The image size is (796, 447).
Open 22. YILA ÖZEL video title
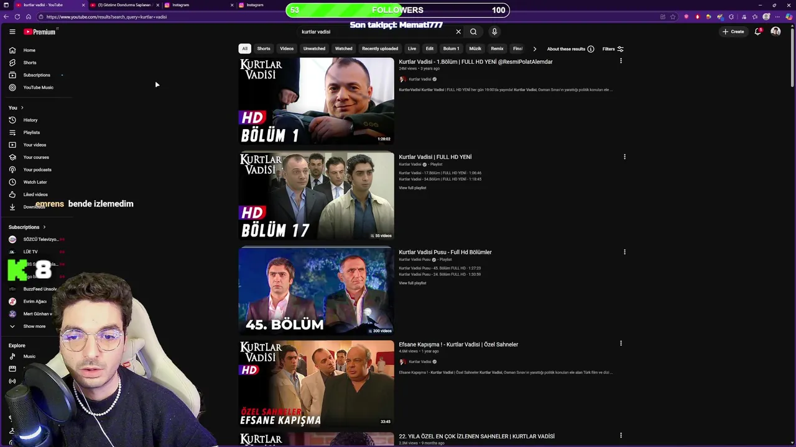pyautogui.click(x=476, y=436)
